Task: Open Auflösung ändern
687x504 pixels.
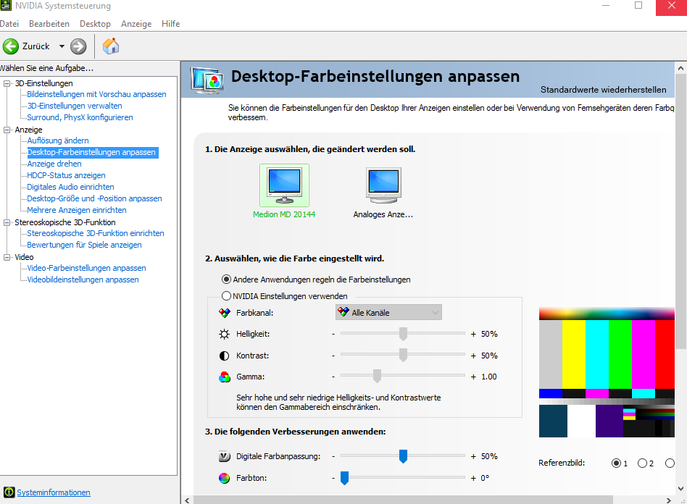Action: click(x=58, y=140)
